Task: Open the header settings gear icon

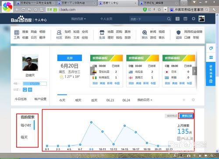Action: click(x=194, y=18)
